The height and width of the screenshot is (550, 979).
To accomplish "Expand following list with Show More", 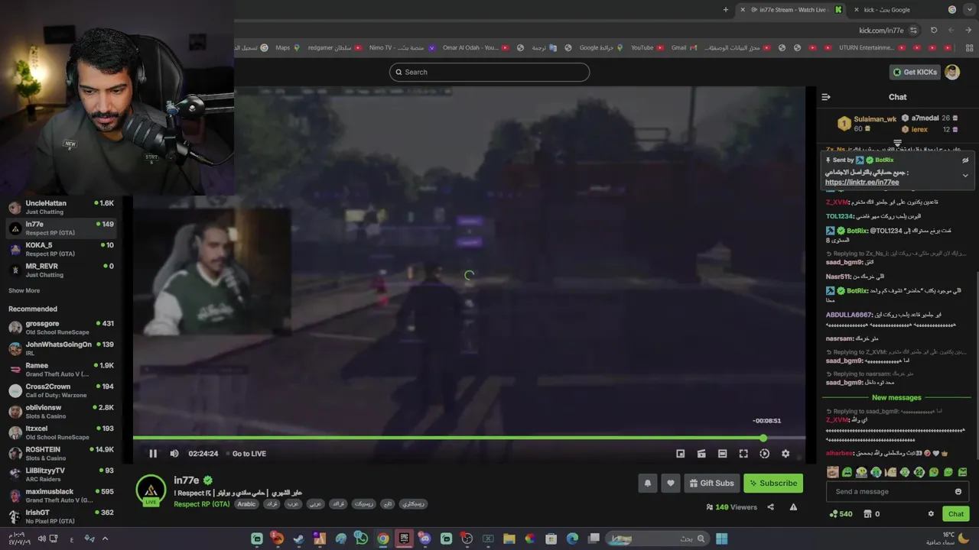I will (24, 291).
